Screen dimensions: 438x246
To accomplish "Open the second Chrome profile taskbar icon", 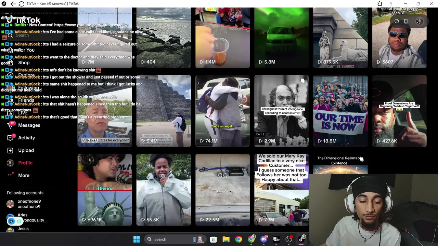I will tap(251, 239).
